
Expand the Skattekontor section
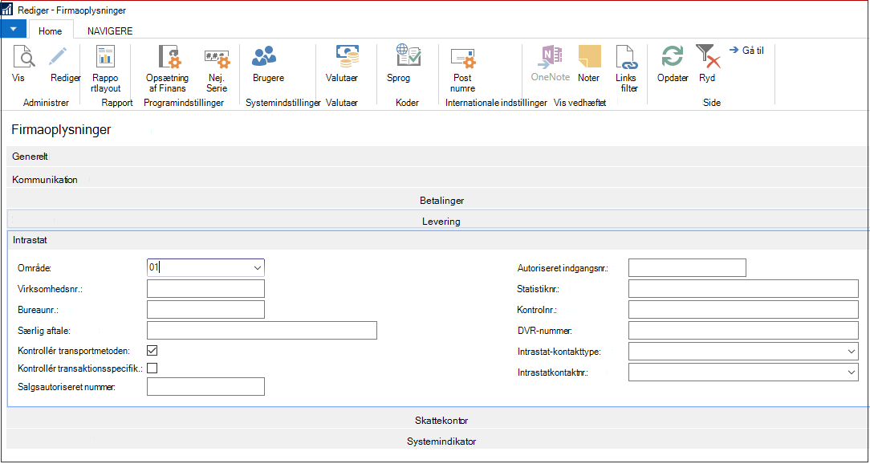[437, 420]
